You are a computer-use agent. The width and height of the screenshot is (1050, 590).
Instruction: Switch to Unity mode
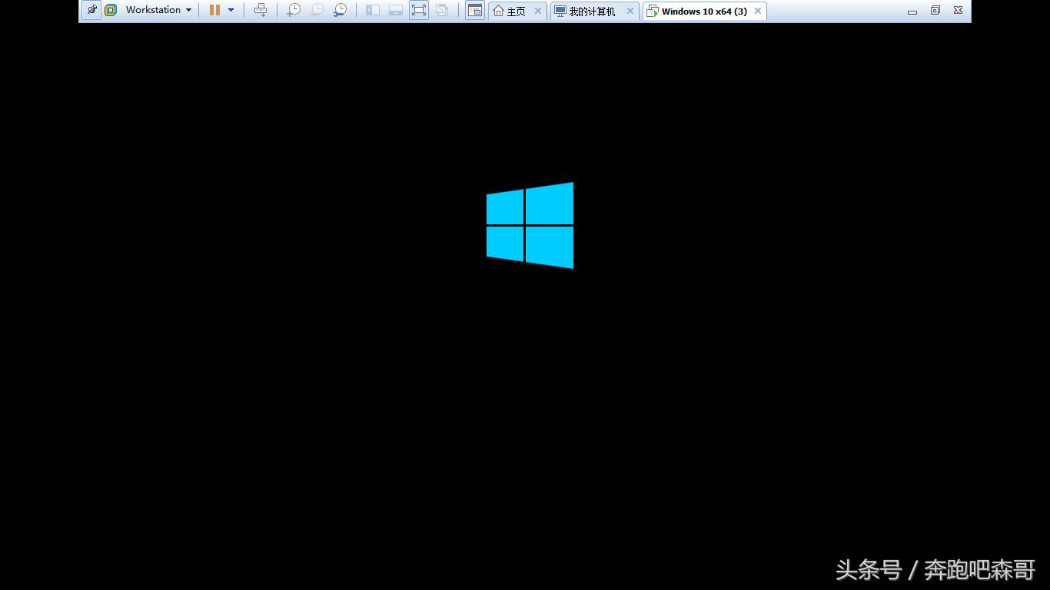tap(442, 10)
